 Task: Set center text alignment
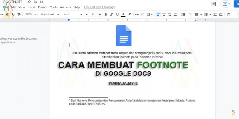click(x=164, y=15)
